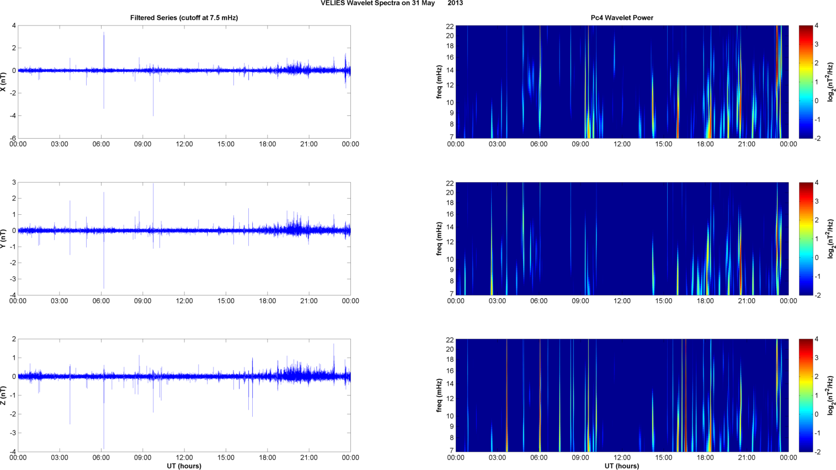This screenshot has height=470, width=836.
Task: Click the Z (nT) axis label
Action: (3, 395)
